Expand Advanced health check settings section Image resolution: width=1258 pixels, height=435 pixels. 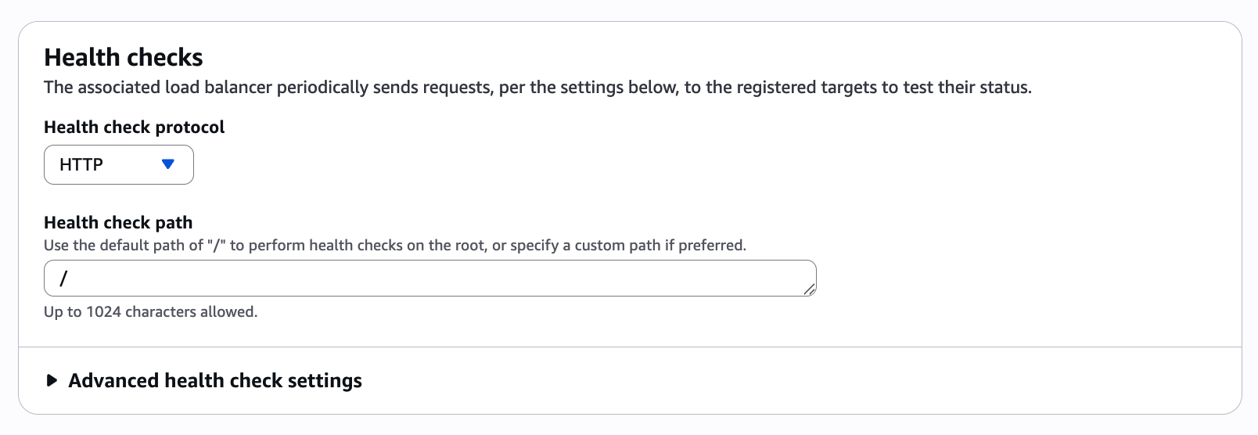(x=214, y=381)
